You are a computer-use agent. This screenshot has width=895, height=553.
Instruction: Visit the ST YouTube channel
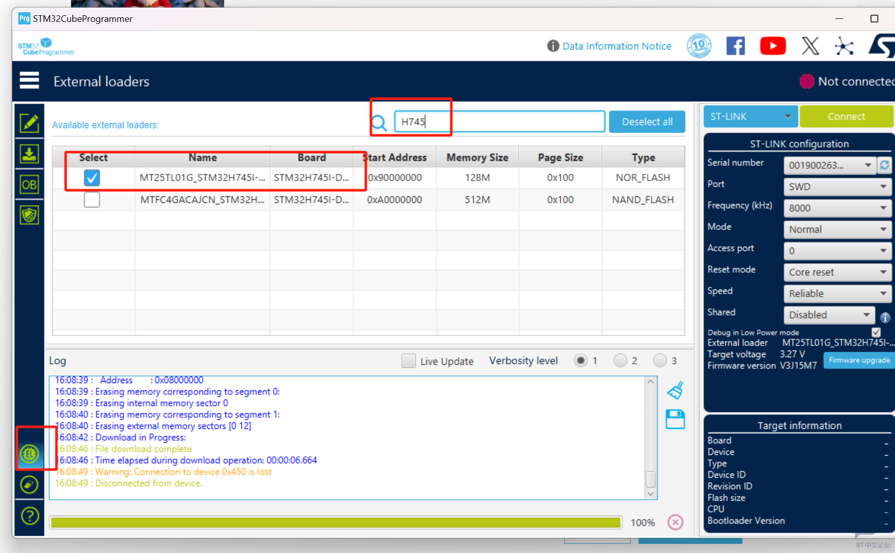coord(773,46)
